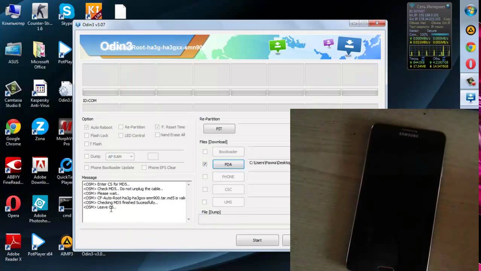Image resolution: width=481 pixels, height=271 pixels.
Task: Open the Adobe Download shortcut
Action: coord(40,171)
